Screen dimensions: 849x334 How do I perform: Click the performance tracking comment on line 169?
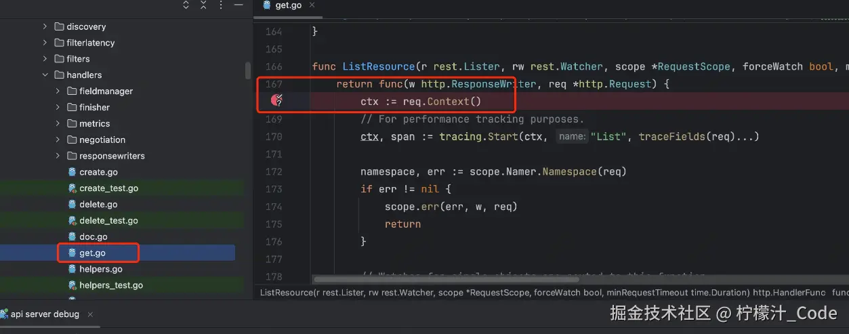pos(472,119)
